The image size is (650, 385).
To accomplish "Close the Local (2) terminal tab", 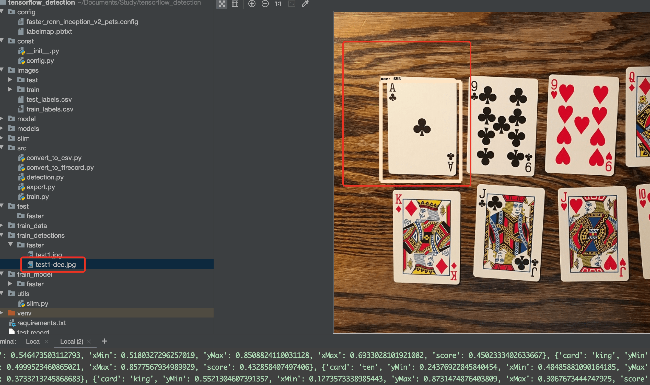I will coord(89,342).
